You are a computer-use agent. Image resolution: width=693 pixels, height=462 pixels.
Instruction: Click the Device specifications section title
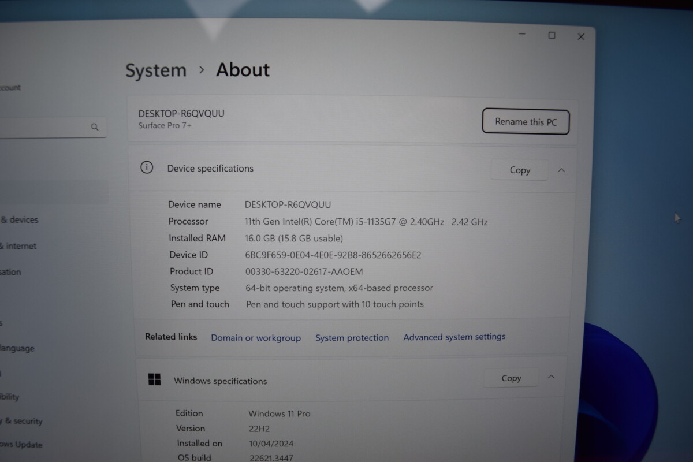tap(210, 169)
